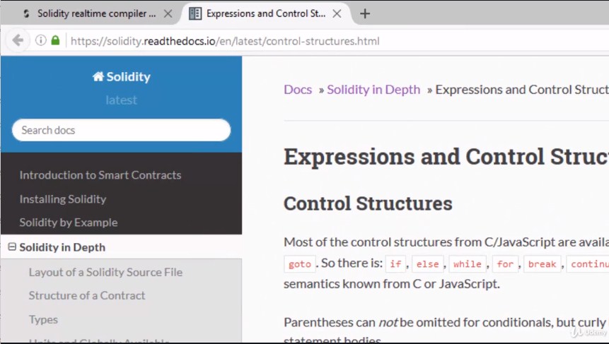The image size is (609, 344).
Task: Click the page title Expressions and Control Structures
Action: point(446,157)
